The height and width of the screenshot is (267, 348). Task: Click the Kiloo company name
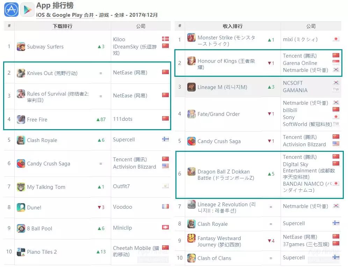coord(119,39)
